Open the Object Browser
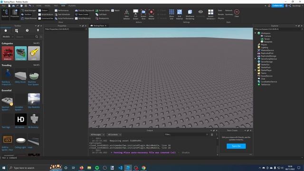304x171 pixels. (29, 19)
